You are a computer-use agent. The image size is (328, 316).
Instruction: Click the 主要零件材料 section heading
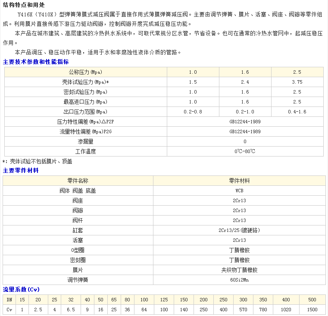click(21, 171)
